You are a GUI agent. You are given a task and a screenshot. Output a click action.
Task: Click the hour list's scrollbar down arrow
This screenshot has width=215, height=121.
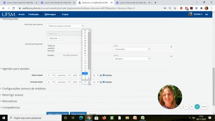89,78
